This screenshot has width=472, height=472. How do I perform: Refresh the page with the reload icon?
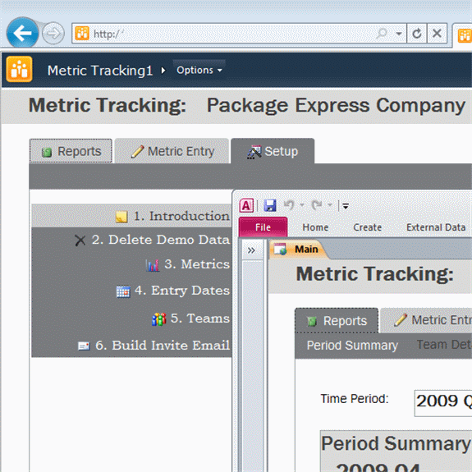[417, 33]
